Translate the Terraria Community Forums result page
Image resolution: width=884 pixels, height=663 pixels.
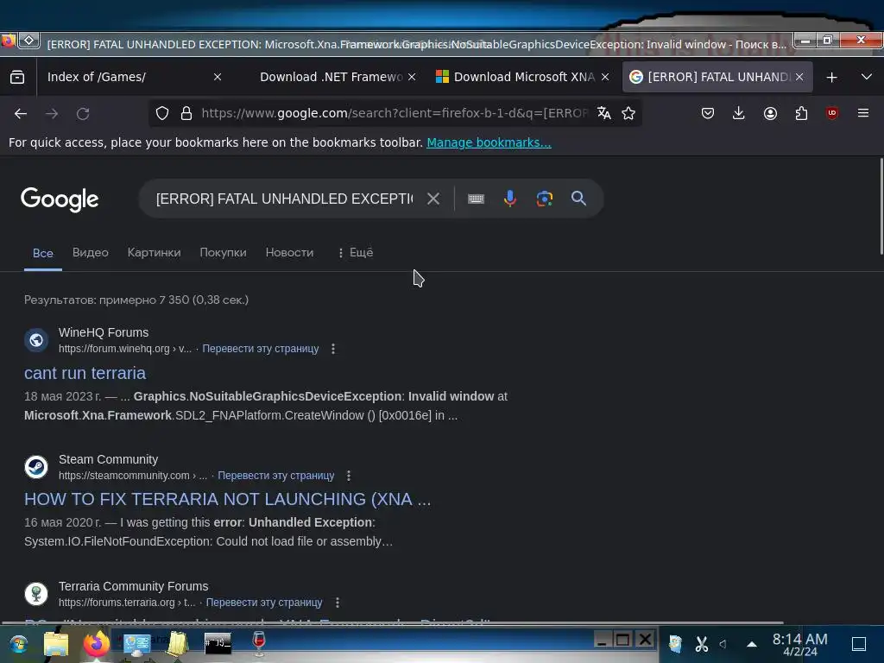pos(264,602)
